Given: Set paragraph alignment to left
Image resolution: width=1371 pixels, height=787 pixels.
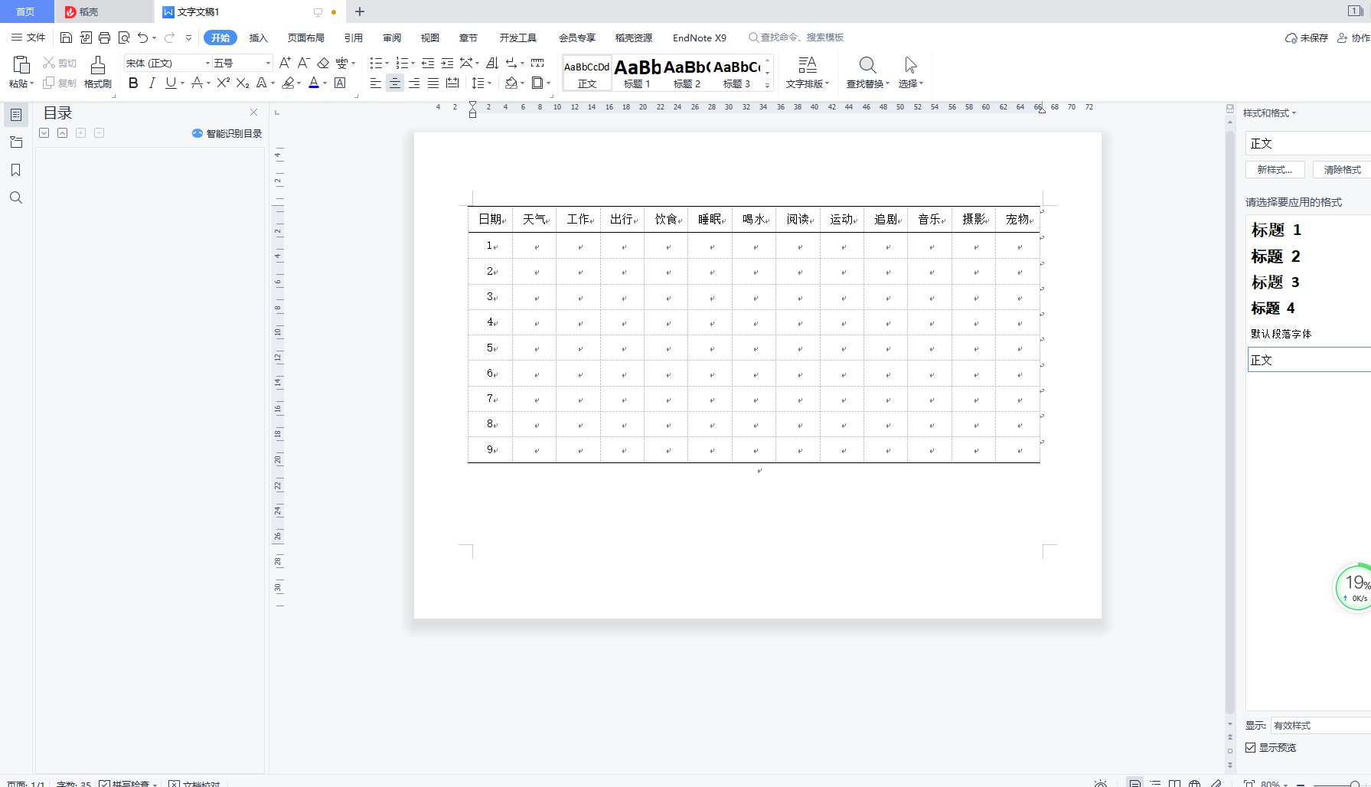Looking at the screenshot, I should click(375, 83).
